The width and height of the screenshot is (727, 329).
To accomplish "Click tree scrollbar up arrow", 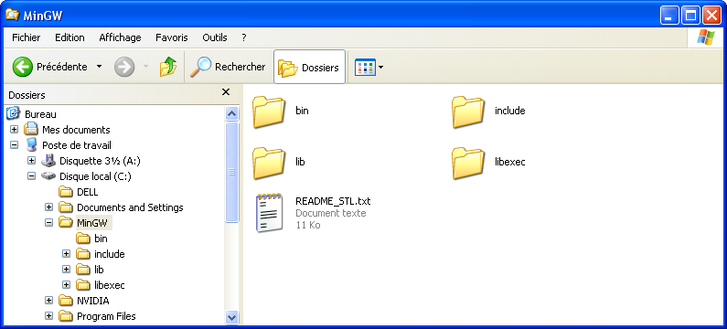I will coord(231,113).
